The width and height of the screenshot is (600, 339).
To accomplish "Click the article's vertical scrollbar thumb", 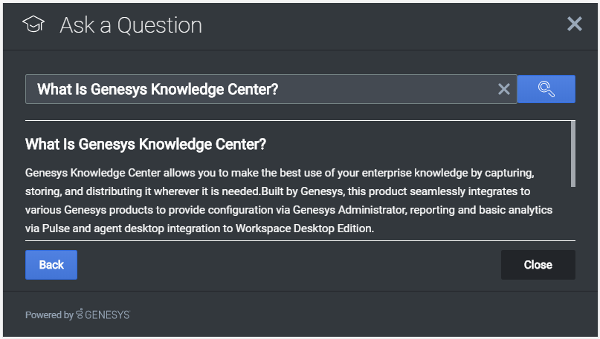I will [x=572, y=154].
